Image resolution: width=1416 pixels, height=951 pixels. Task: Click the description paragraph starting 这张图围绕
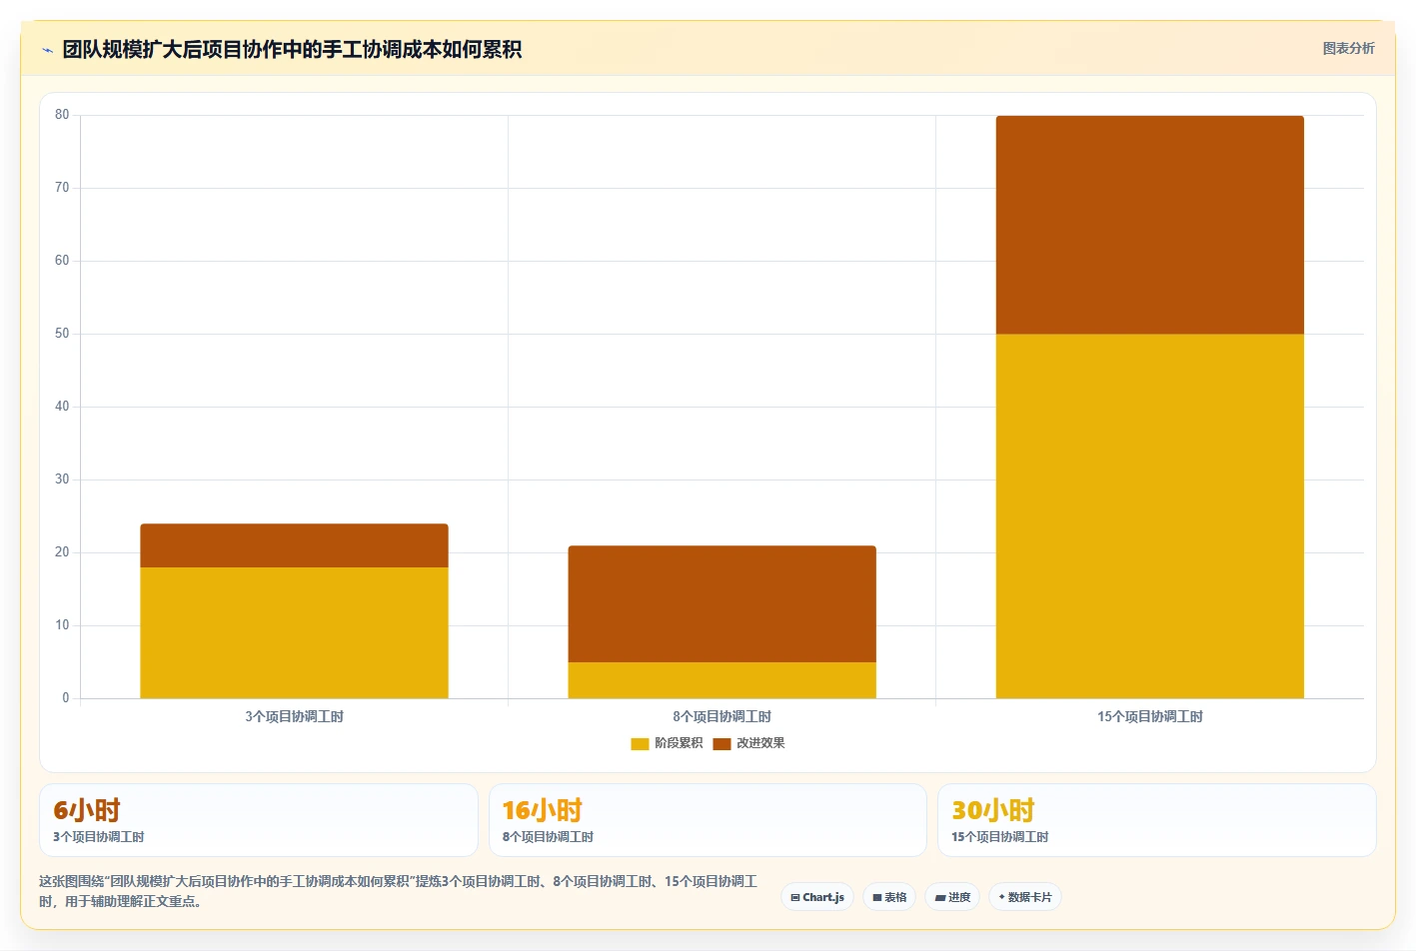coord(398,891)
